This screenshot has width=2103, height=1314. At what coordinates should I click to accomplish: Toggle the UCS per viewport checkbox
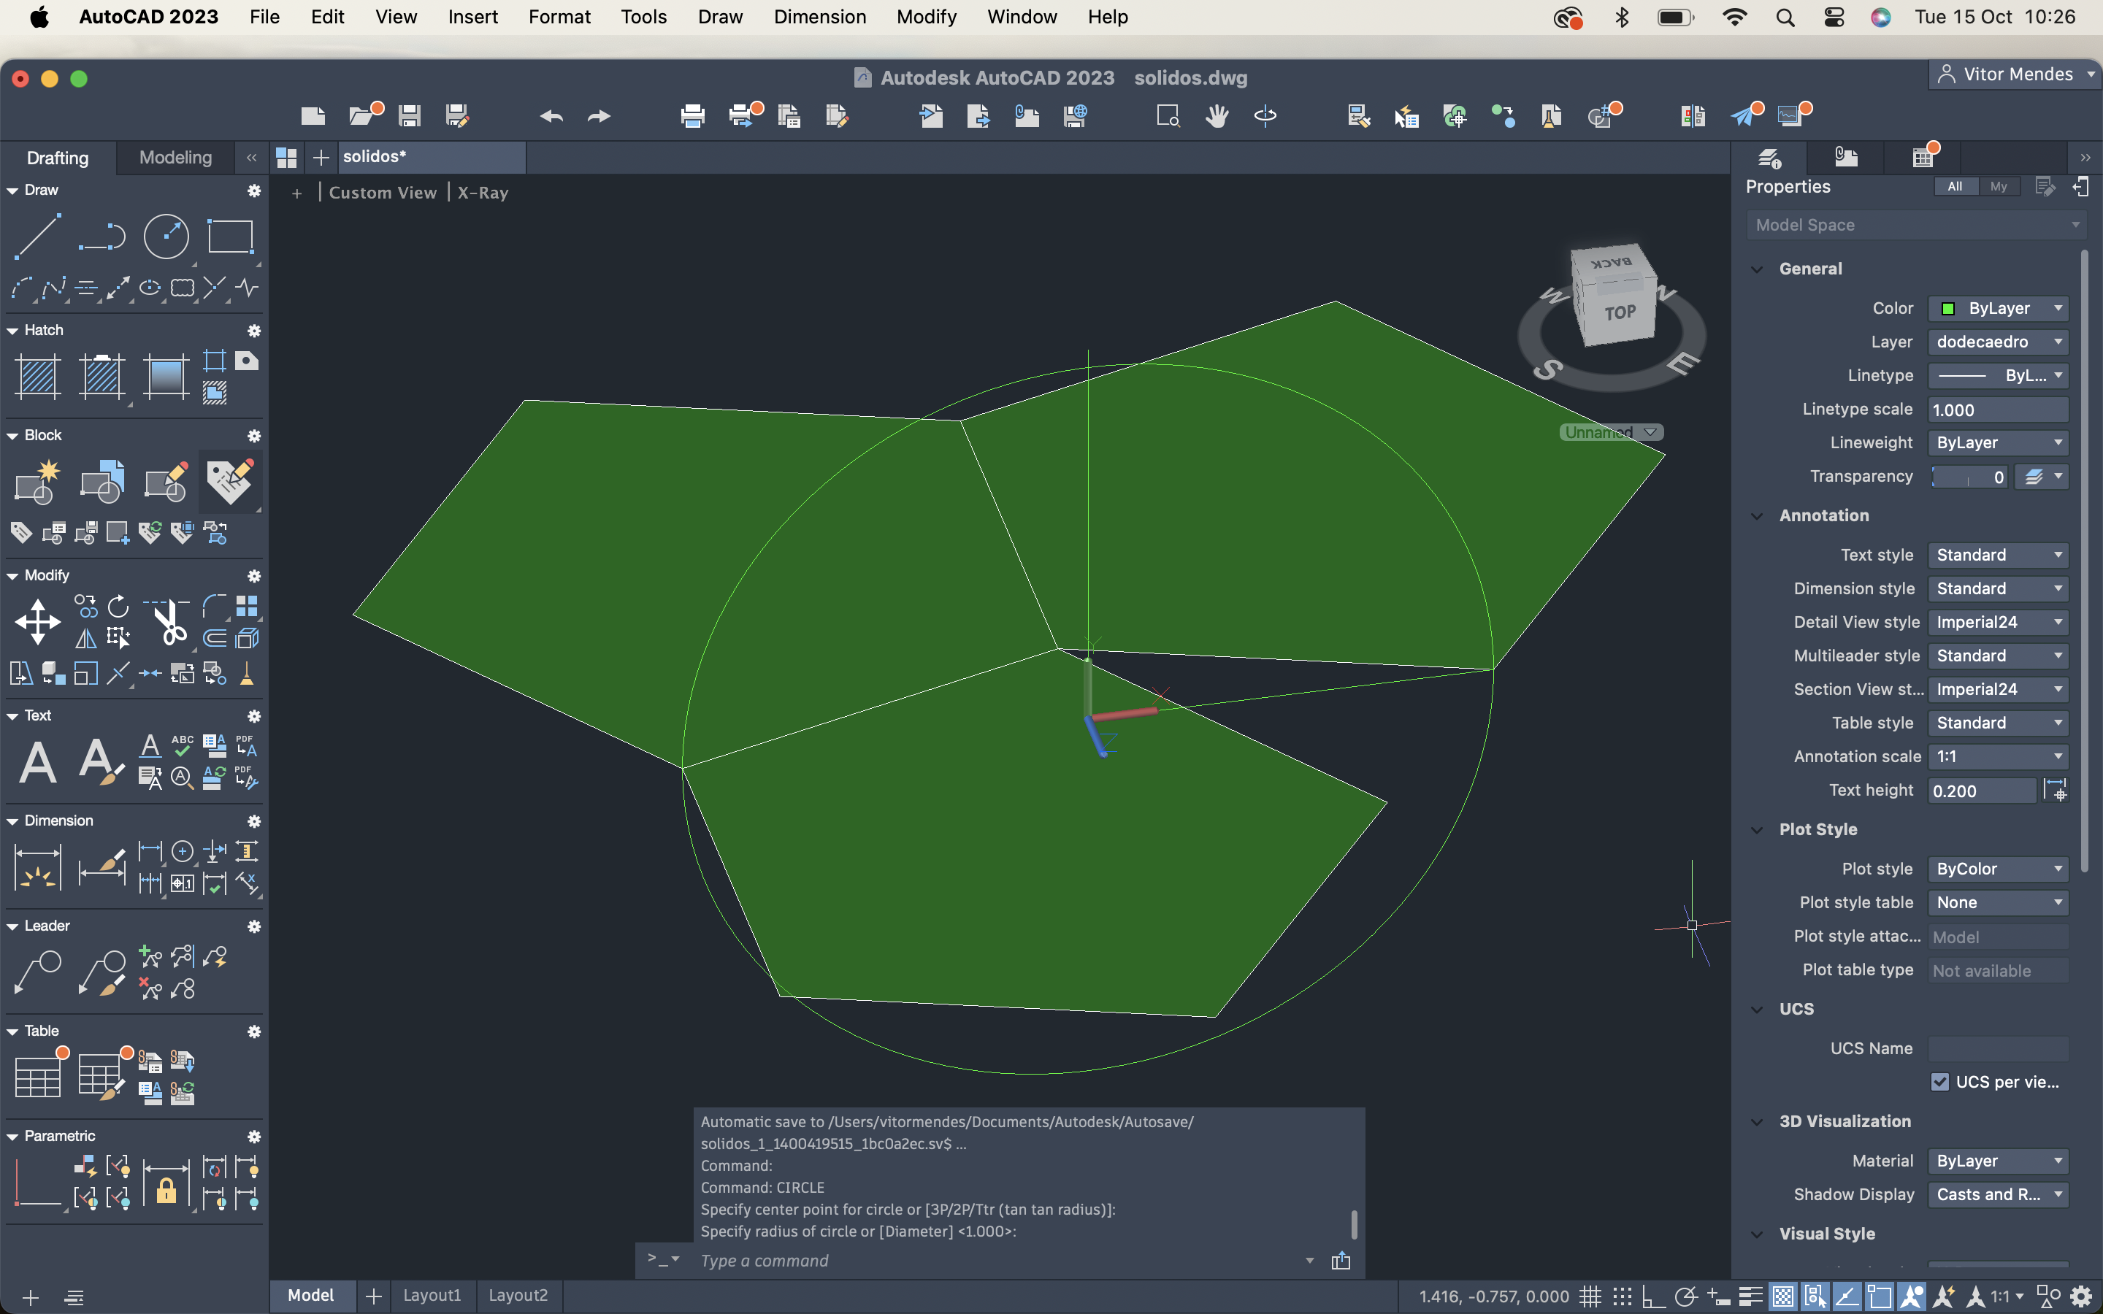click(1939, 1082)
